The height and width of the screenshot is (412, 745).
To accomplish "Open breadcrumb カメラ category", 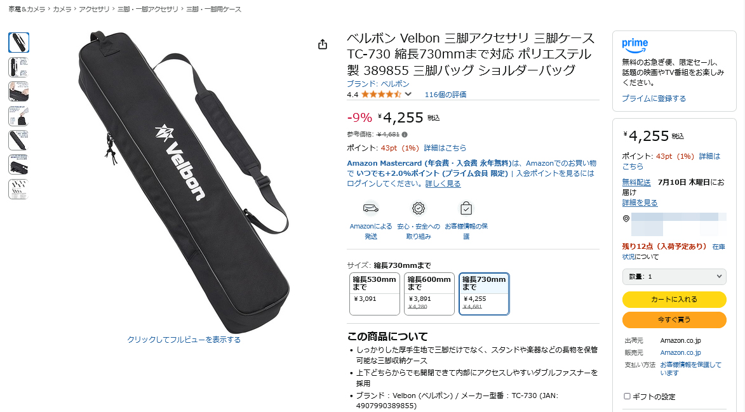I will 62,9.
